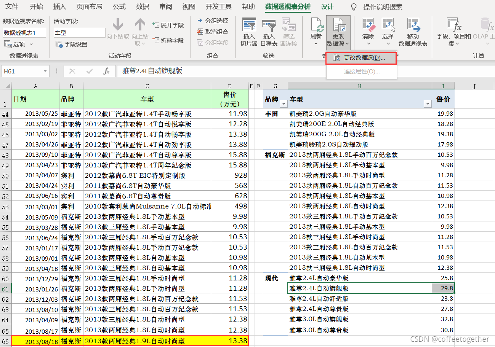Click the OLAP 工具 icon
The width and height of the screenshot is (495, 347).
(x=487, y=25)
